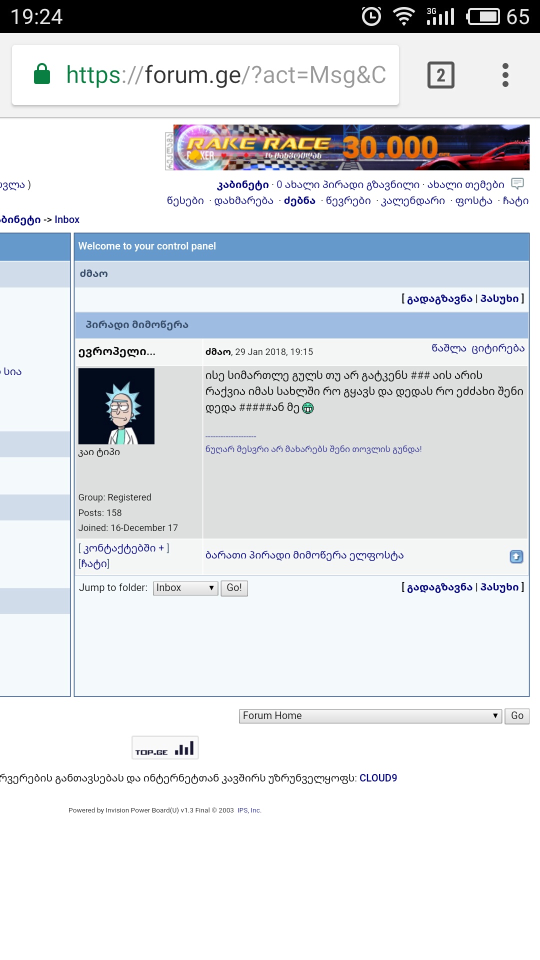
Task: Click the top გადაგზავნა forward link
Action: pyautogui.click(x=439, y=298)
